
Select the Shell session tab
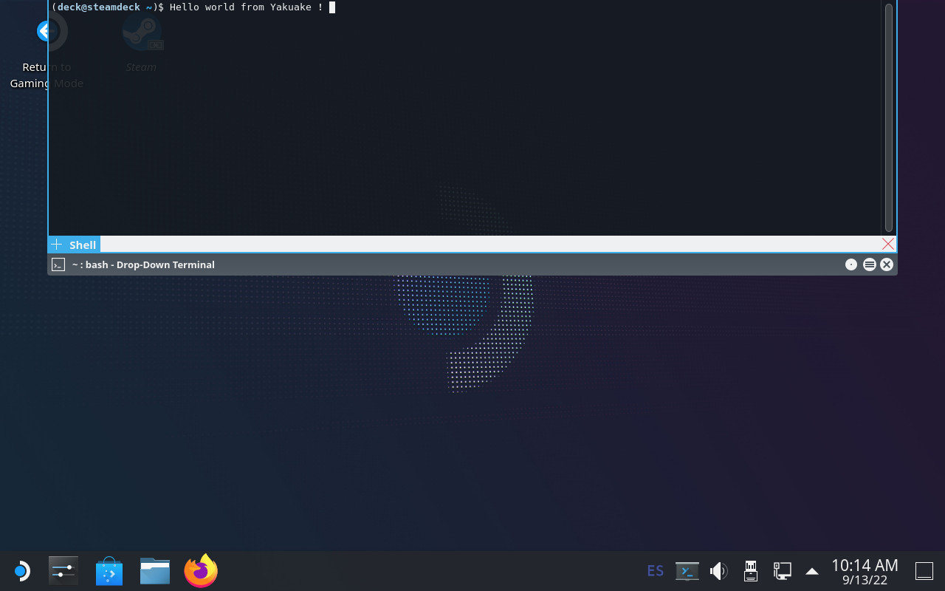[82, 245]
